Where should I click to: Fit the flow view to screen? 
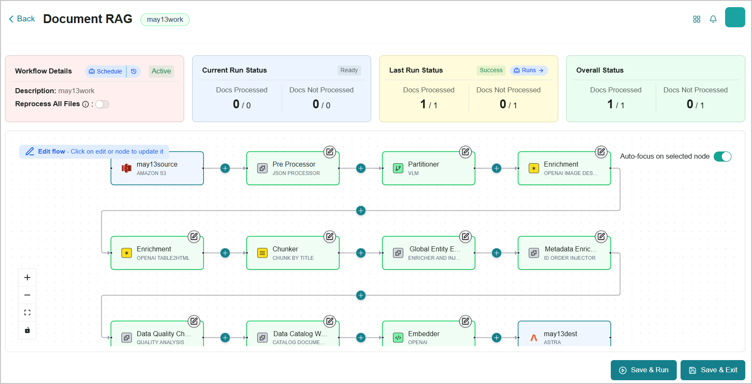(x=27, y=313)
